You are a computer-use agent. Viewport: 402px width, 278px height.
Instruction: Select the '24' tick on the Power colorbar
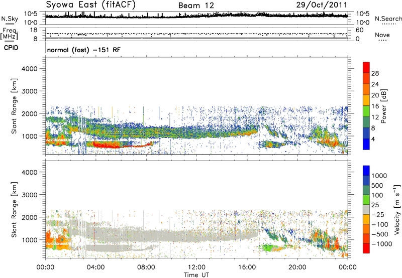(x=375, y=84)
